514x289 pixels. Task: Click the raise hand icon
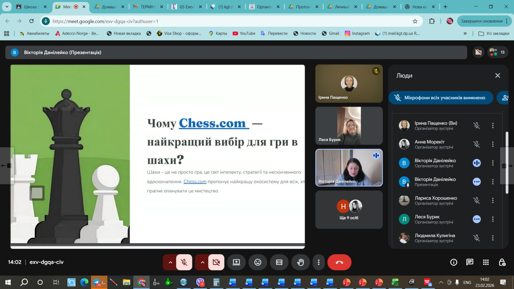300,262
